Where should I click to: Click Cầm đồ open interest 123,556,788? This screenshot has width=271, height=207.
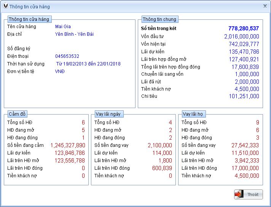[70, 160]
